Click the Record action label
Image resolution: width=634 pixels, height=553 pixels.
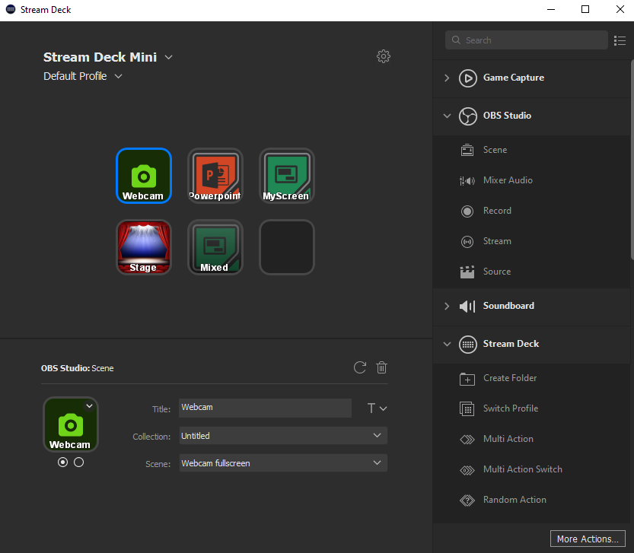[x=497, y=211]
